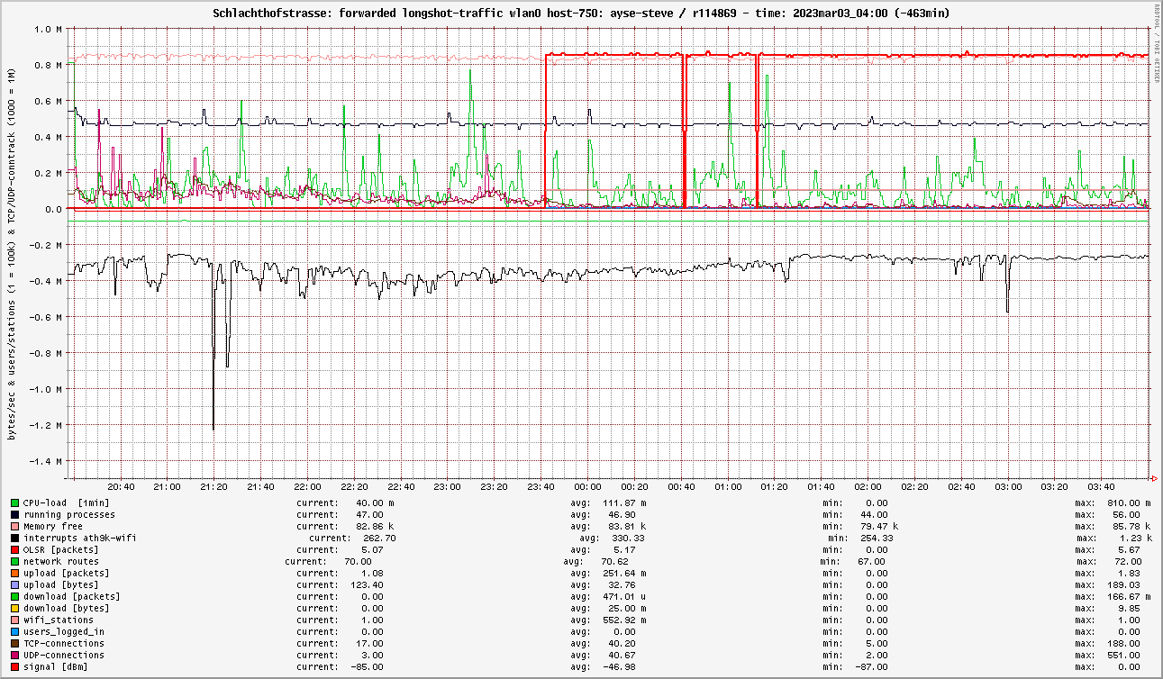Click the '23:40' time axis label
The width and height of the screenshot is (1163, 679).
tap(541, 486)
